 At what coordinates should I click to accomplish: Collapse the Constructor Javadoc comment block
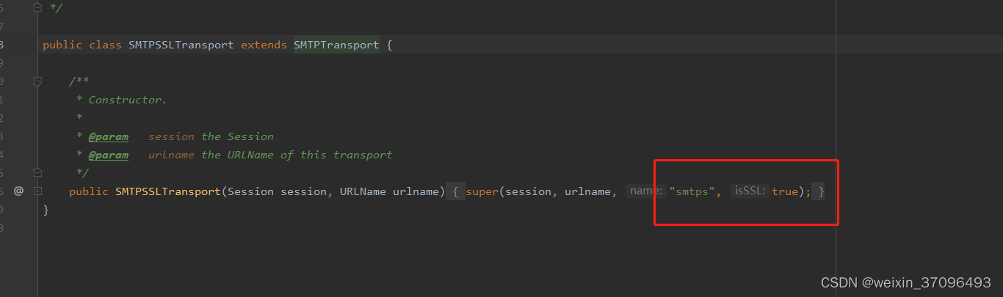(x=37, y=81)
